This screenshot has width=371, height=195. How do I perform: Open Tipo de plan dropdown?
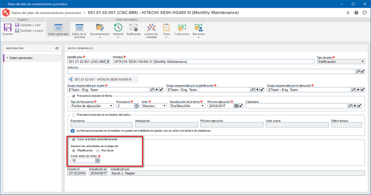click(341, 62)
